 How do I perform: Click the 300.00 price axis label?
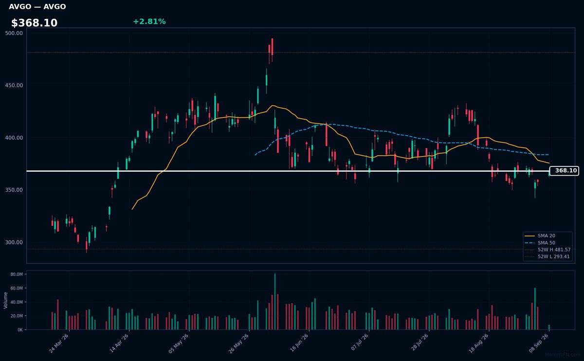click(14, 242)
